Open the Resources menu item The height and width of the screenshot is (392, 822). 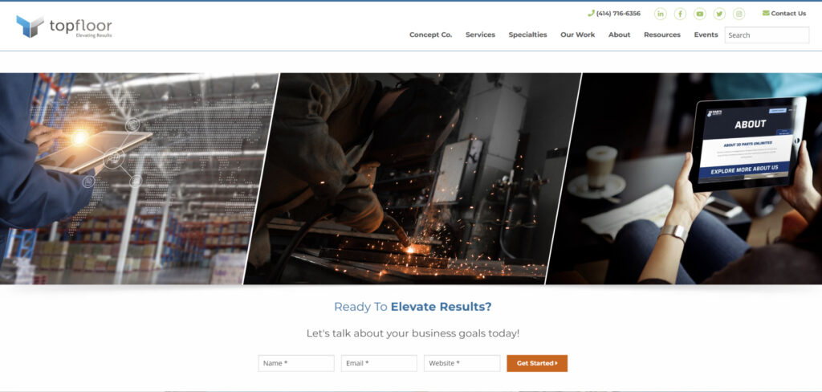tap(662, 35)
